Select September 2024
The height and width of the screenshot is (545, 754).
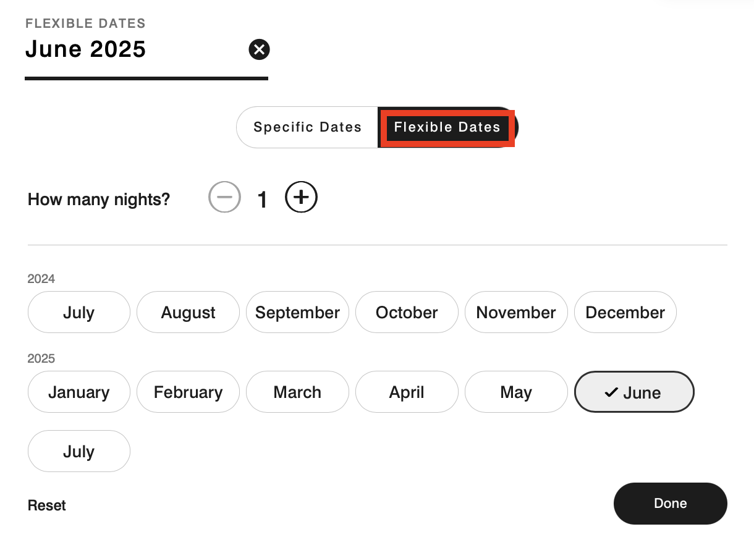297,312
